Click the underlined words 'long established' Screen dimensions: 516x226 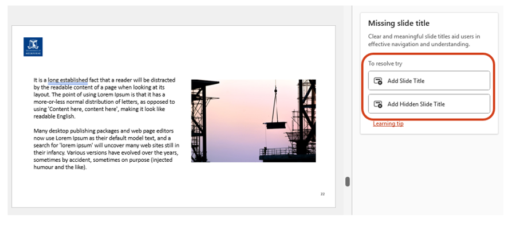pos(68,80)
